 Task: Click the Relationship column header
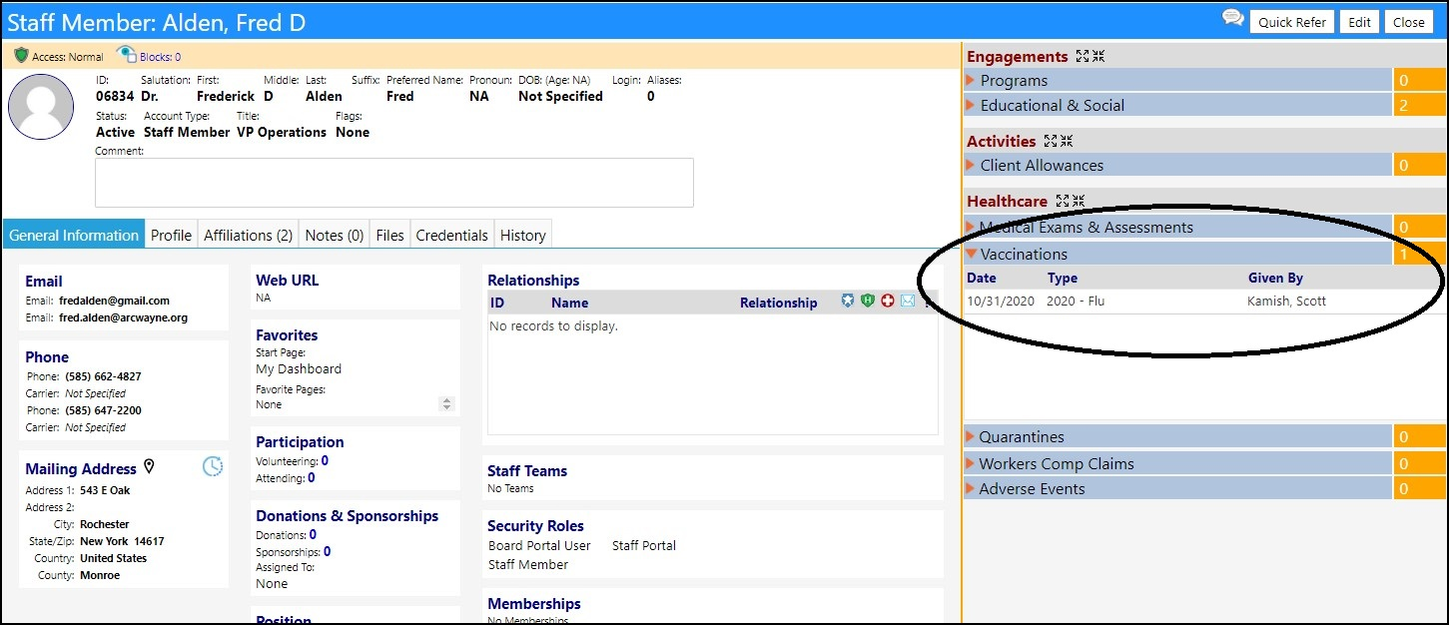[778, 303]
